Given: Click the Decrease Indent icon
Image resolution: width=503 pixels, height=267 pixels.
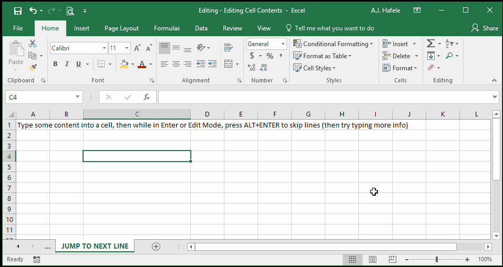Looking at the screenshot, I should (201, 64).
